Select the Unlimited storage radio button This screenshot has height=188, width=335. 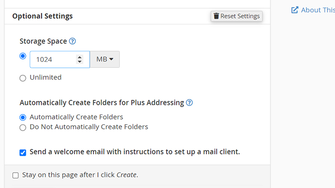23,78
